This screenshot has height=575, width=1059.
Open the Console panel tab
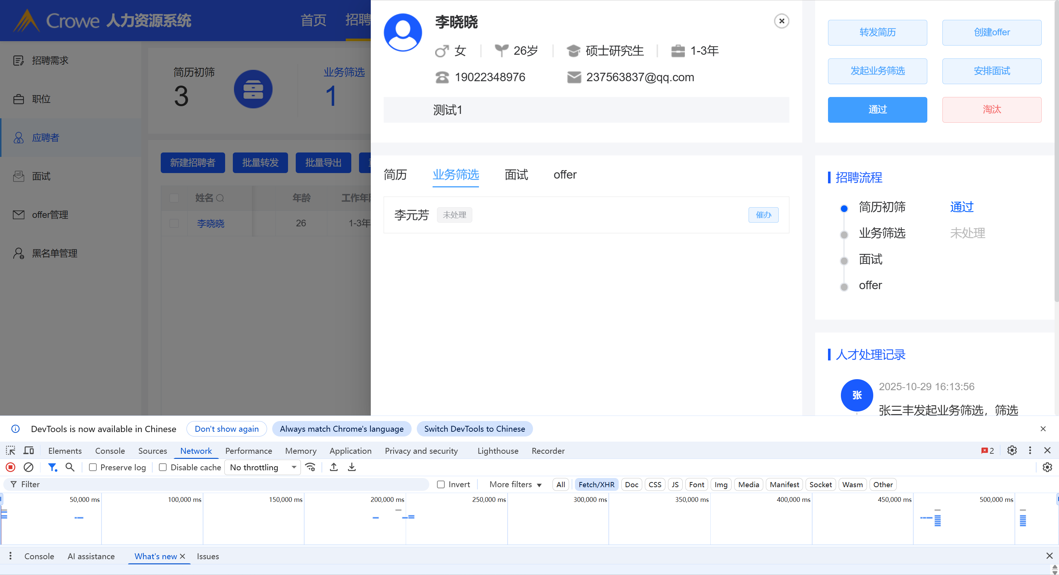(110, 450)
